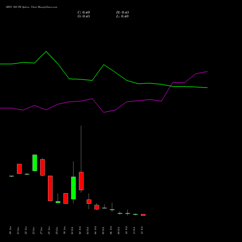The height and width of the screenshot is (242, 242).
Task: Click the low value 'L: 0.40'
Action: tap(122, 16)
